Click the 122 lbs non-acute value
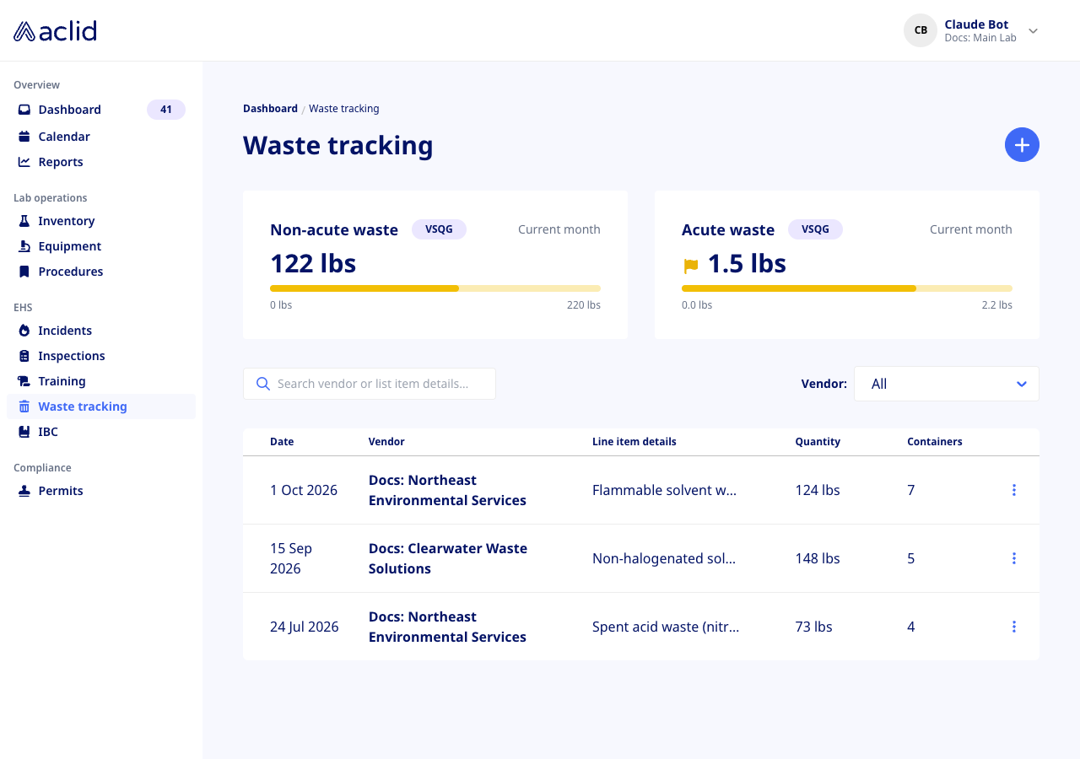1080x759 pixels. click(x=313, y=264)
